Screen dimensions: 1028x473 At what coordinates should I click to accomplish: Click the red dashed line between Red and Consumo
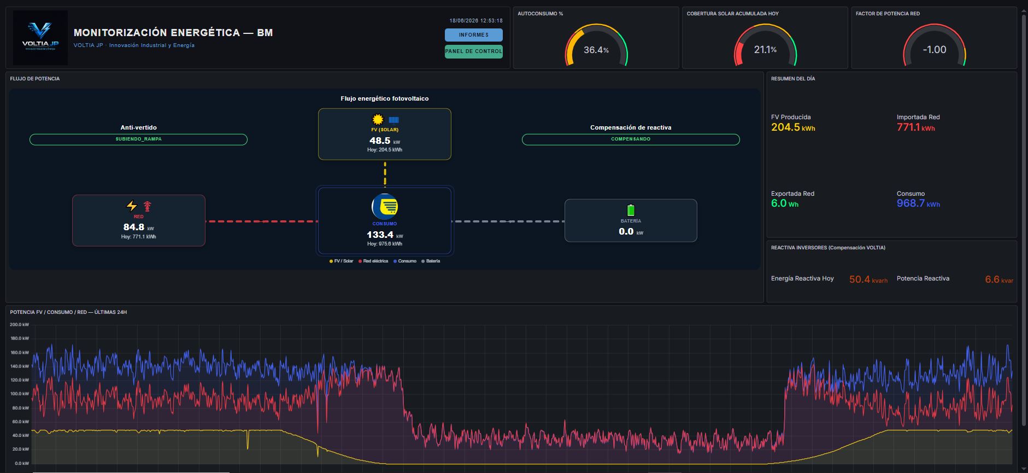pyautogui.click(x=262, y=221)
